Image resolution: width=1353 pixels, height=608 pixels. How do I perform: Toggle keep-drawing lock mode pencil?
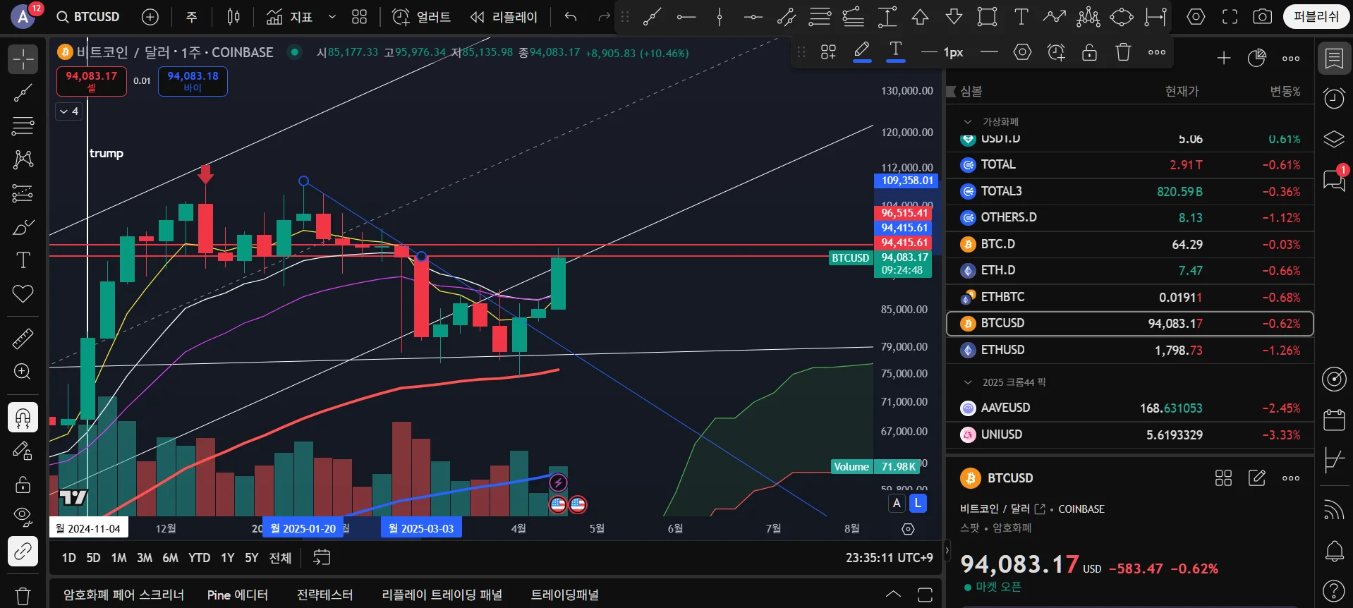coord(23,451)
